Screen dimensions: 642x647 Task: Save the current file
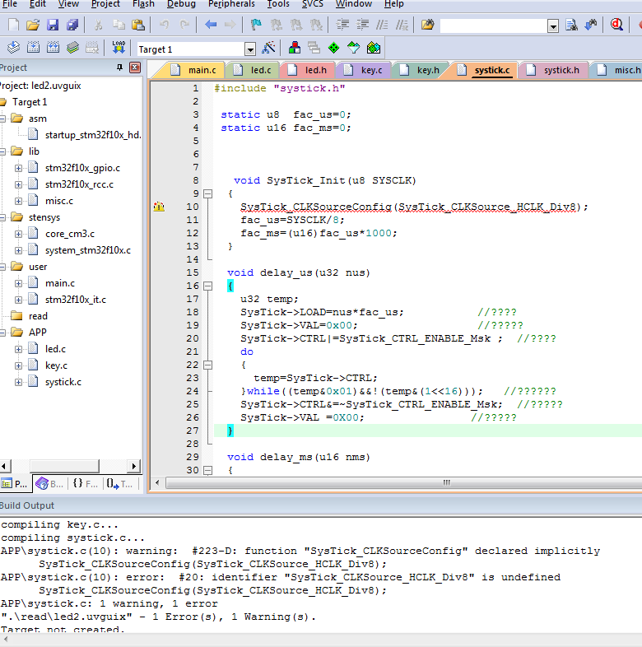coord(53,25)
